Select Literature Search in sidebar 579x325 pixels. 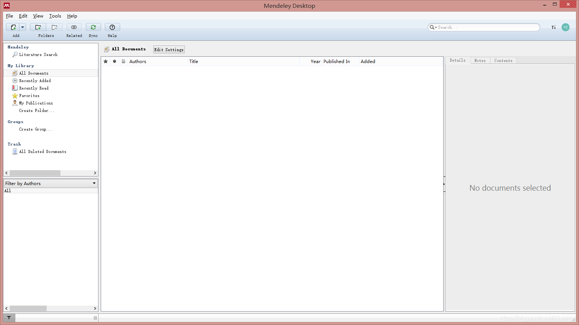click(x=38, y=54)
